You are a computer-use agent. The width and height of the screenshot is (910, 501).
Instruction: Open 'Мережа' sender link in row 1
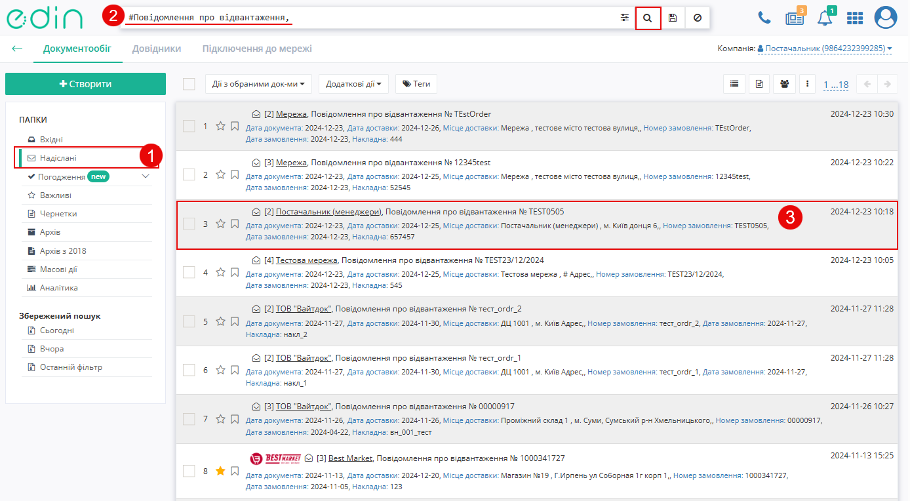291,114
